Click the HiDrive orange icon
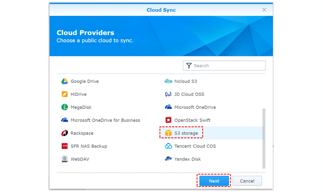The height and width of the screenshot is (194, 323). coord(65,94)
